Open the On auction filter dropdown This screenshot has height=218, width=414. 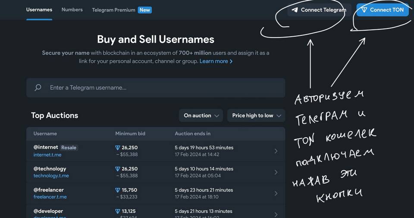(201, 115)
